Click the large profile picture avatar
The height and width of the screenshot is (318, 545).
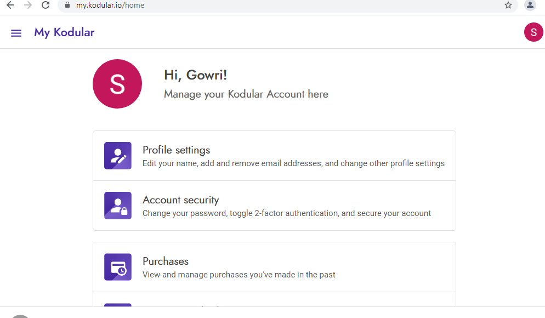tap(117, 84)
